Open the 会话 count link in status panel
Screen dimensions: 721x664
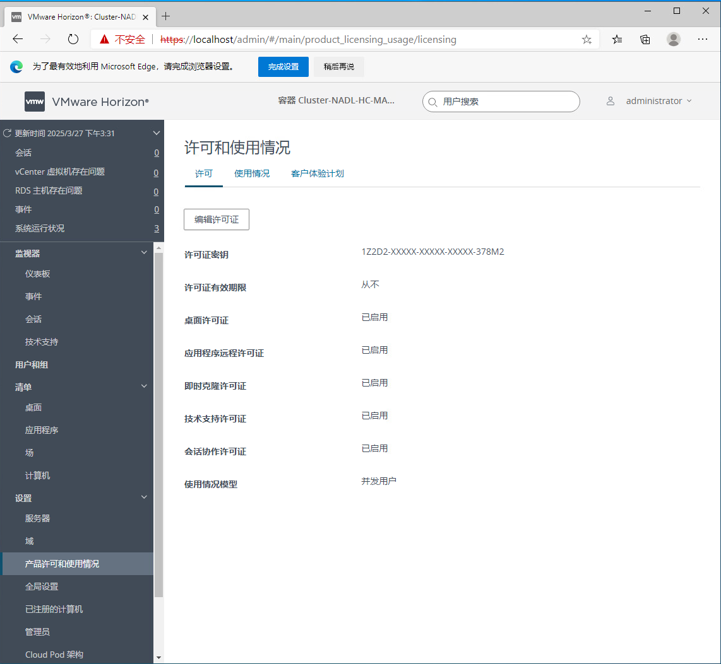click(157, 153)
